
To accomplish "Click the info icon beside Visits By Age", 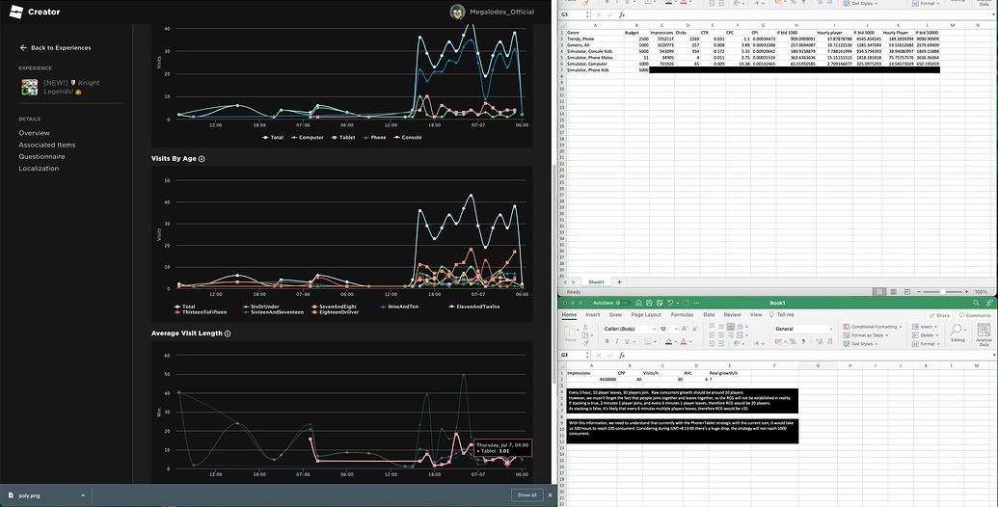I will click(x=202, y=159).
